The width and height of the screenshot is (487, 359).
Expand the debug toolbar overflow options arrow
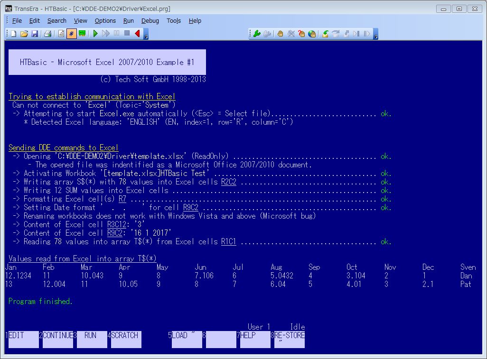click(375, 34)
